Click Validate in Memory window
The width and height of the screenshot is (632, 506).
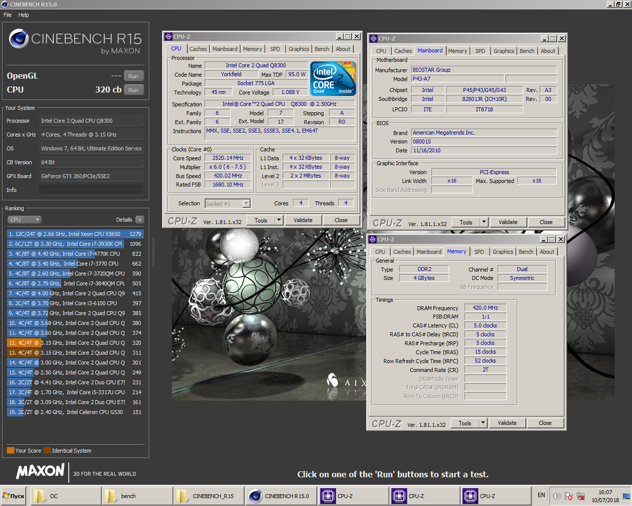pyautogui.click(x=507, y=423)
